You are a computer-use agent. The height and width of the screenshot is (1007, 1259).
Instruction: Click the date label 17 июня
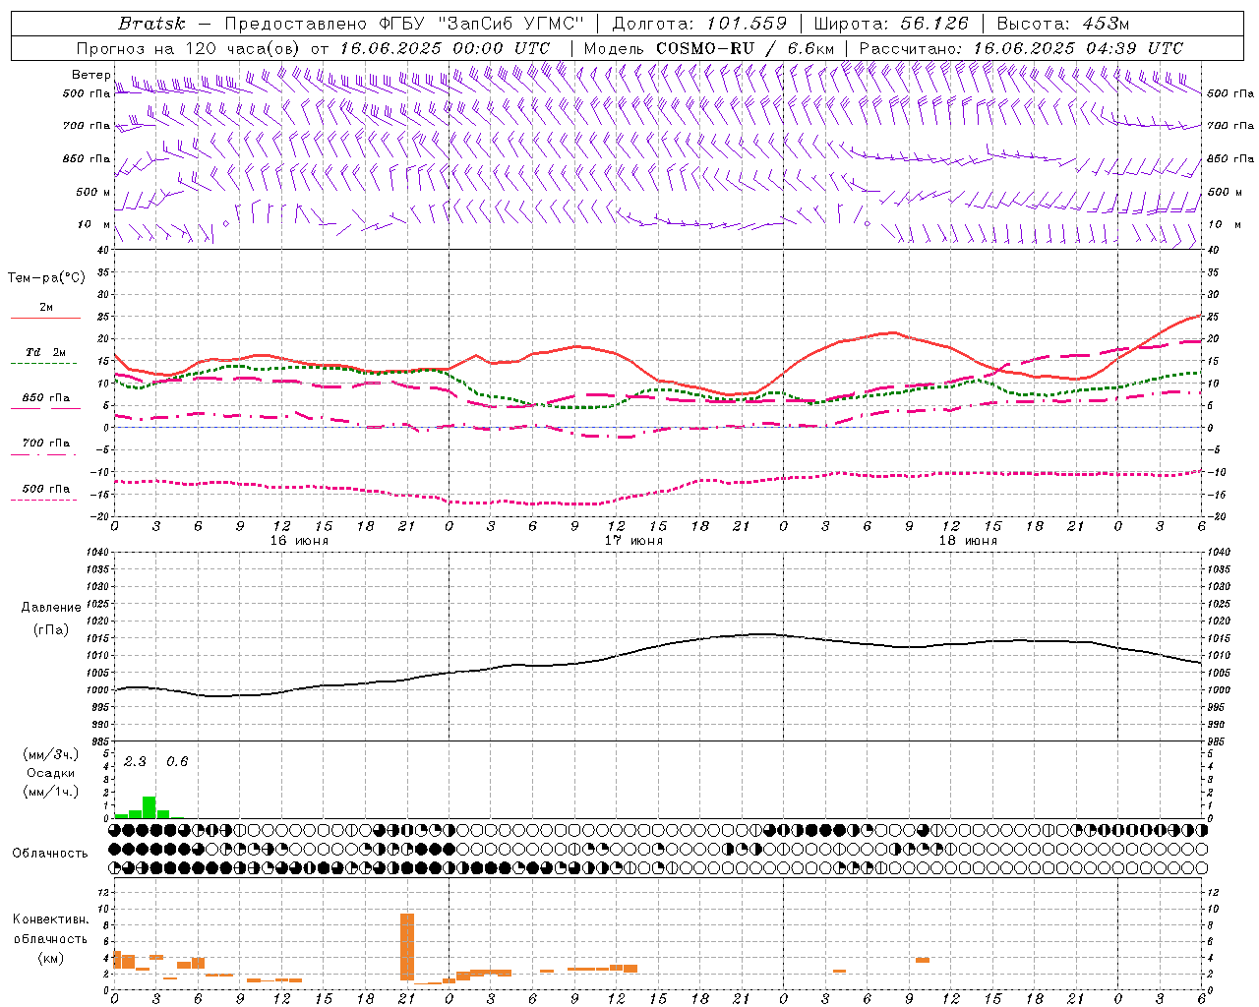tap(633, 541)
